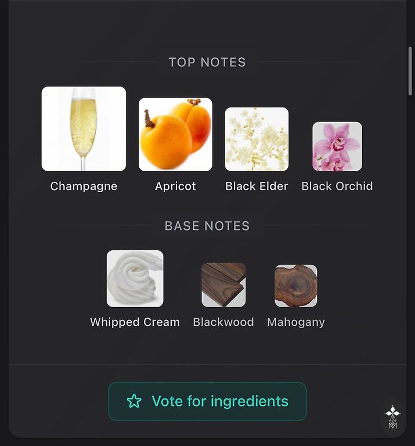Image resolution: width=415 pixels, height=446 pixels.
Task: Select the Mahogany text label
Action: pyautogui.click(x=296, y=322)
